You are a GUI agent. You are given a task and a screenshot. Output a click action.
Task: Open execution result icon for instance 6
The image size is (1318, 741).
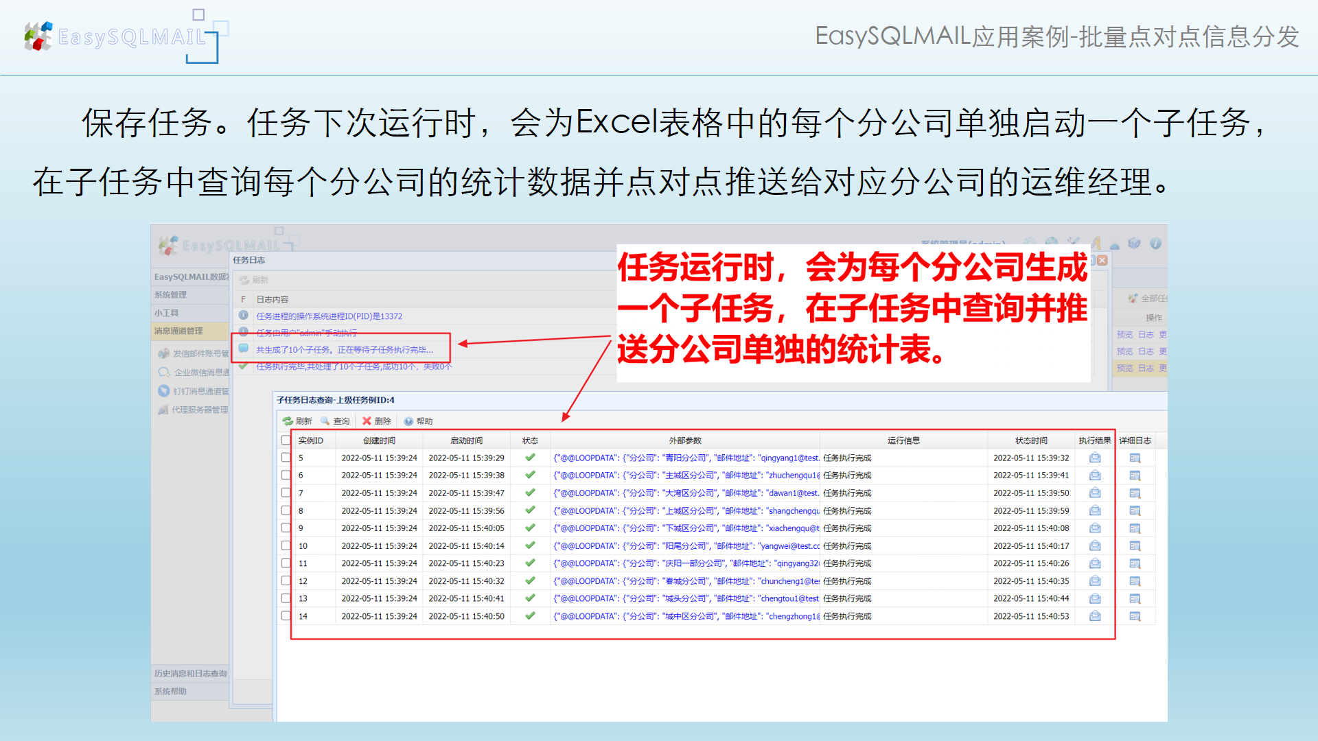1095,475
